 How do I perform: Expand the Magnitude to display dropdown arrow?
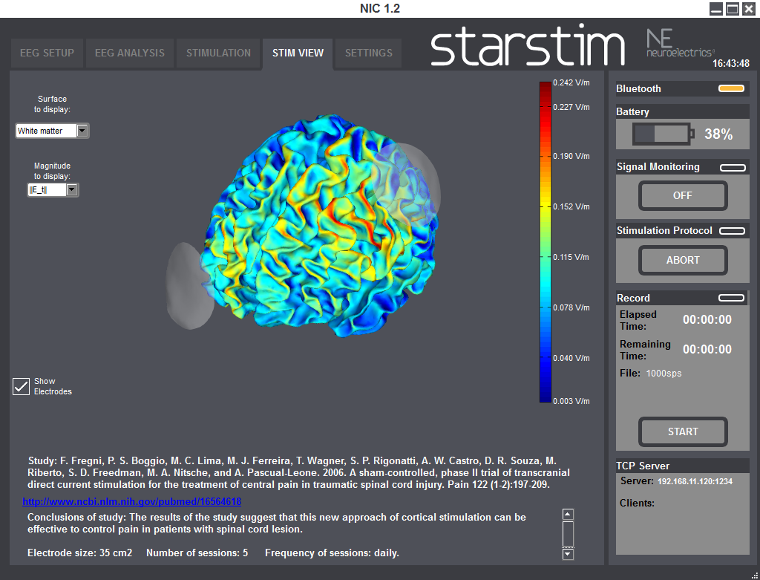pos(72,189)
